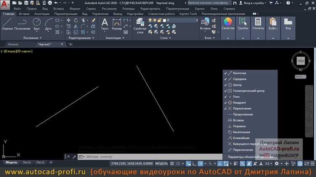Screen dimensions: 316x177
Task: Switch to the Аннотации ribbon tab
Action: tap(42, 14)
